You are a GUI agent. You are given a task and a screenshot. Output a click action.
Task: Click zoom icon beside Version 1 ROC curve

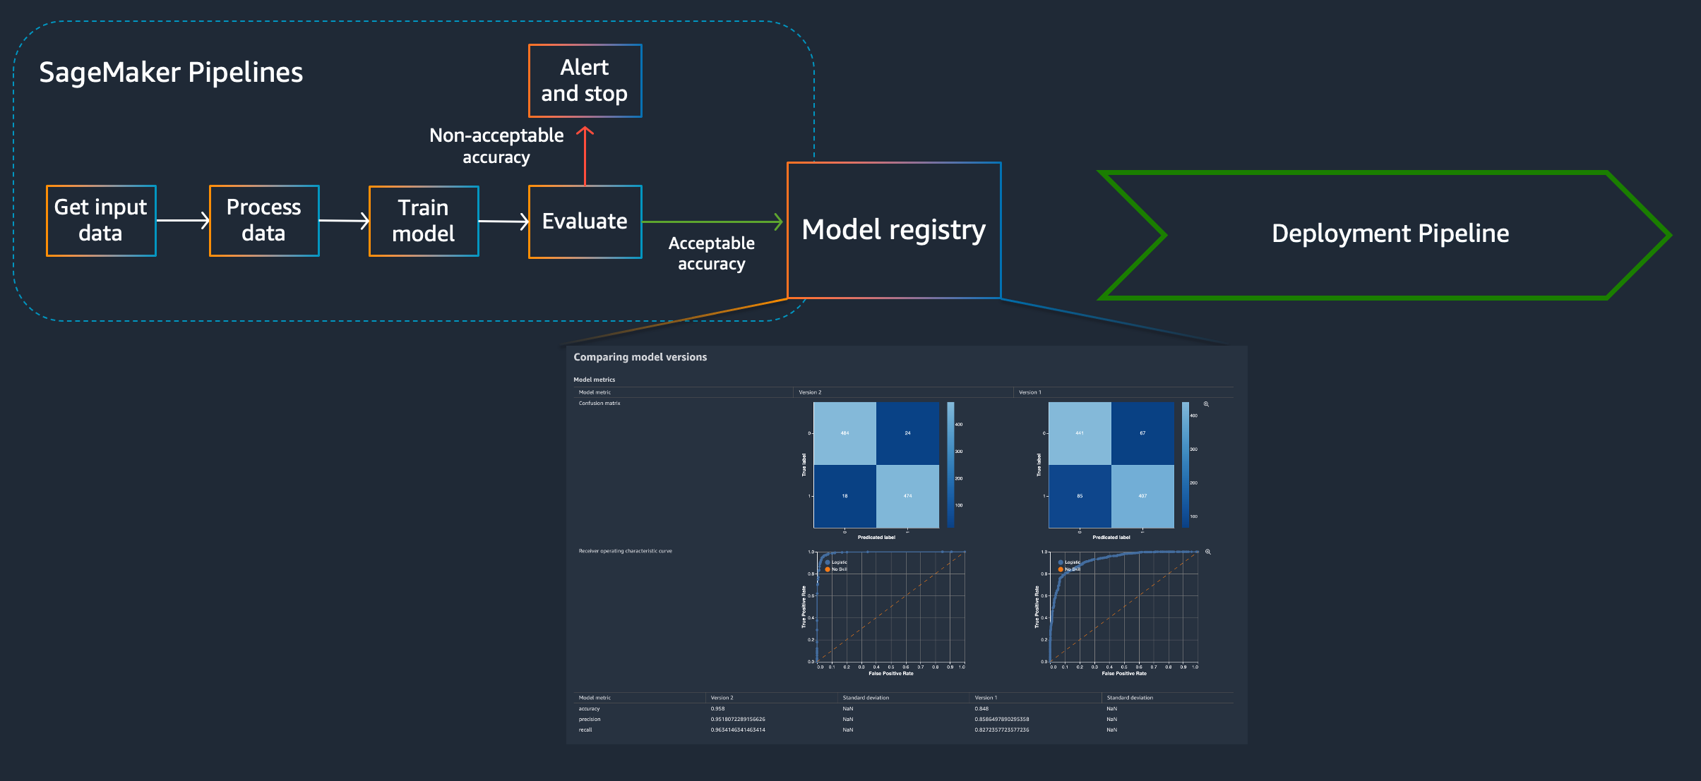(x=1207, y=552)
